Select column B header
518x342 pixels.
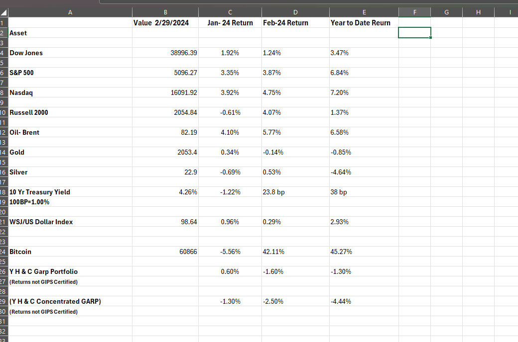pos(165,12)
